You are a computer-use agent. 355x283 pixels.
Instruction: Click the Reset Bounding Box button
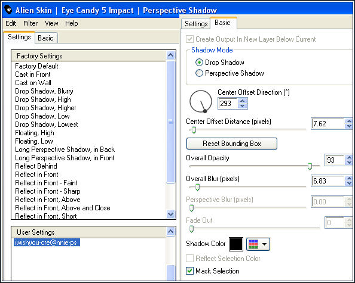click(232, 144)
